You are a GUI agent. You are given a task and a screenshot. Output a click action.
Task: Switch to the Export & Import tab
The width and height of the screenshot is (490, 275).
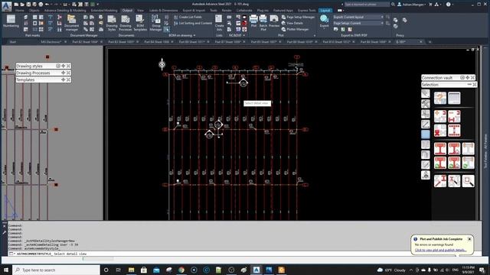point(194,10)
